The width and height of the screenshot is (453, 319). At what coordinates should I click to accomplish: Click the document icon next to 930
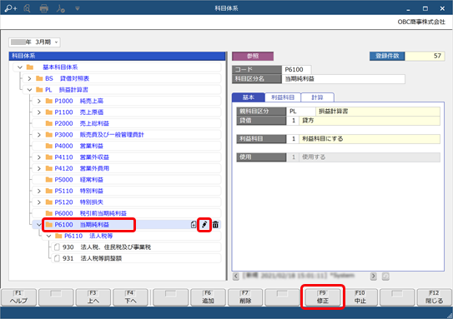(x=57, y=247)
